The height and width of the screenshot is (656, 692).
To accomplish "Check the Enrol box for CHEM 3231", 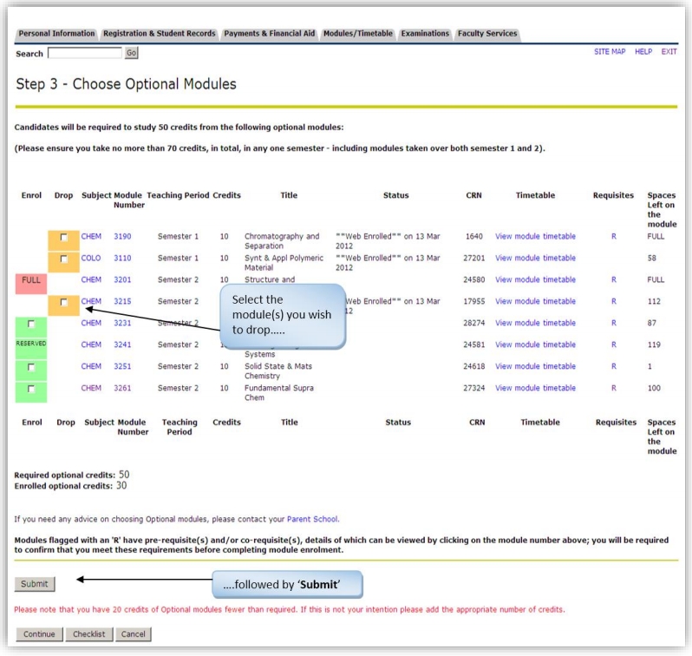I will (x=31, y=324).
